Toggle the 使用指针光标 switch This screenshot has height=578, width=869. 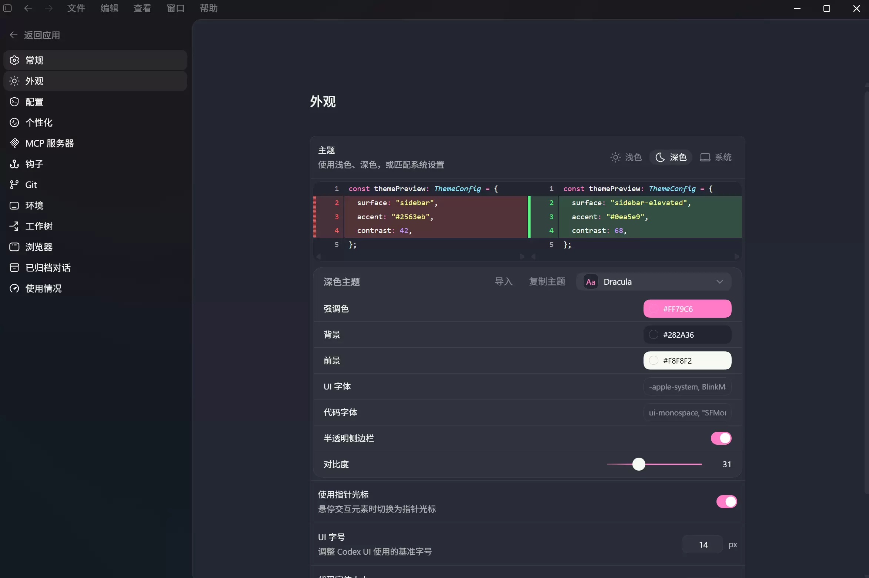(x=726, y=501)
